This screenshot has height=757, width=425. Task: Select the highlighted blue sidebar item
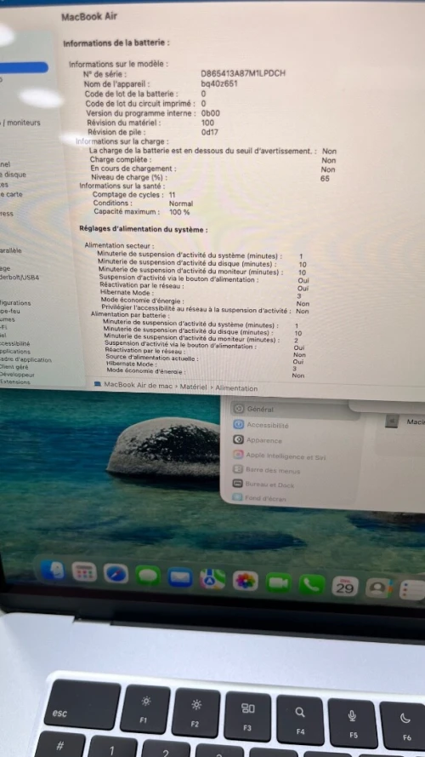tap(23, 67)
